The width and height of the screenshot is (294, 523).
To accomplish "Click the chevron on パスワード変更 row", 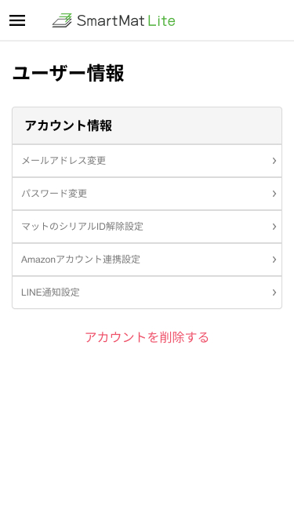I will pos(274,194).
